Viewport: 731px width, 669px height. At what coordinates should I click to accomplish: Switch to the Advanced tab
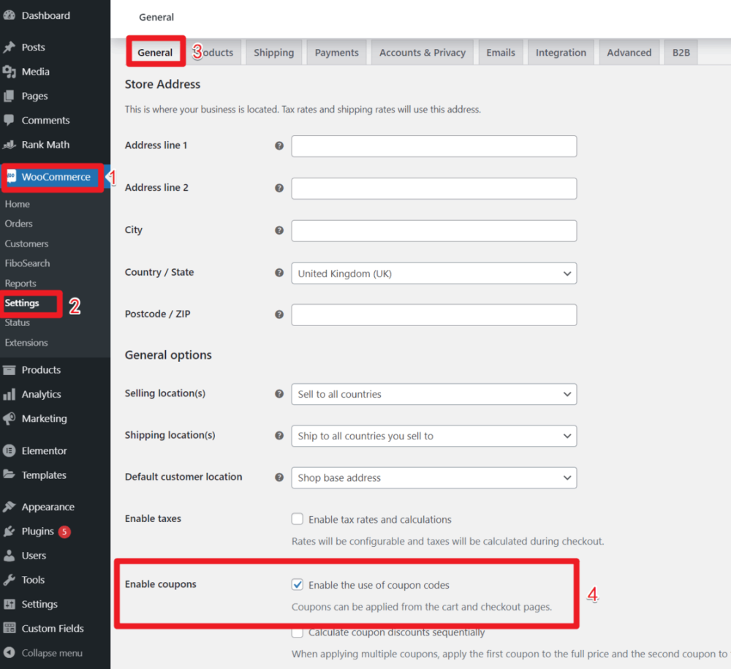coord(629,52)
